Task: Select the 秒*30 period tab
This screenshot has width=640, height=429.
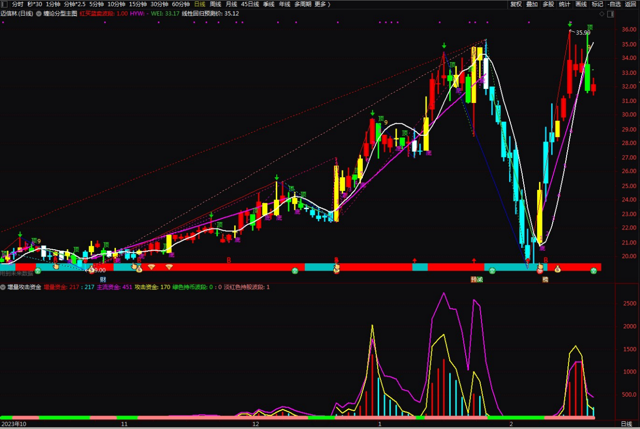Action: 35,4
